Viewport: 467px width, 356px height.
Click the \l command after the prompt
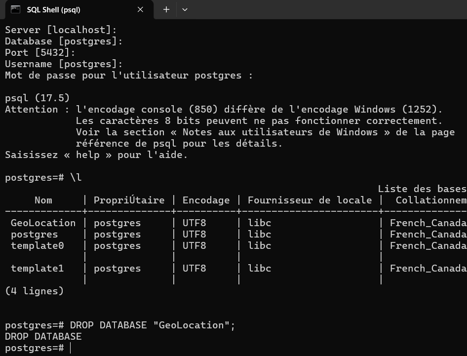click(76, 178)
